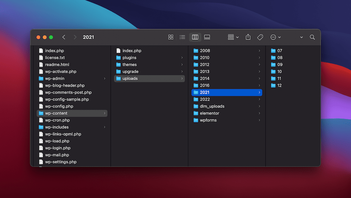Open the upgrade folder

coord(149,72)
